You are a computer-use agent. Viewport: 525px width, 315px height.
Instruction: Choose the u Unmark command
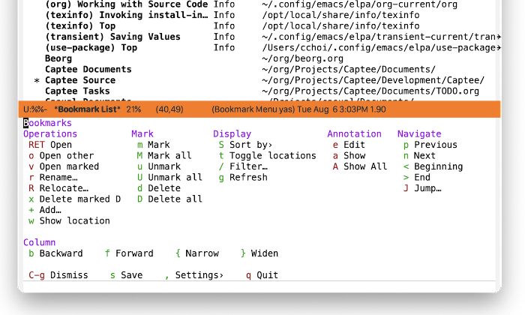pyautogui.click(x=159, y=166)
